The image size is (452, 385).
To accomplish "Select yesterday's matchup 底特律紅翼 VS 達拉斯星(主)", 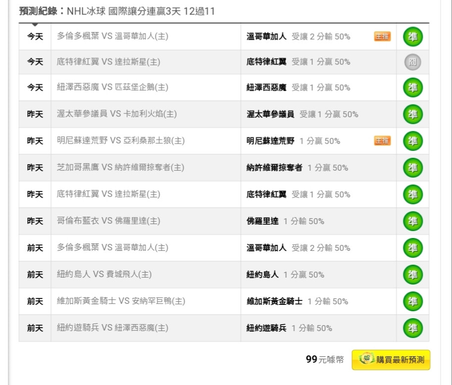I will pos(108,194).
